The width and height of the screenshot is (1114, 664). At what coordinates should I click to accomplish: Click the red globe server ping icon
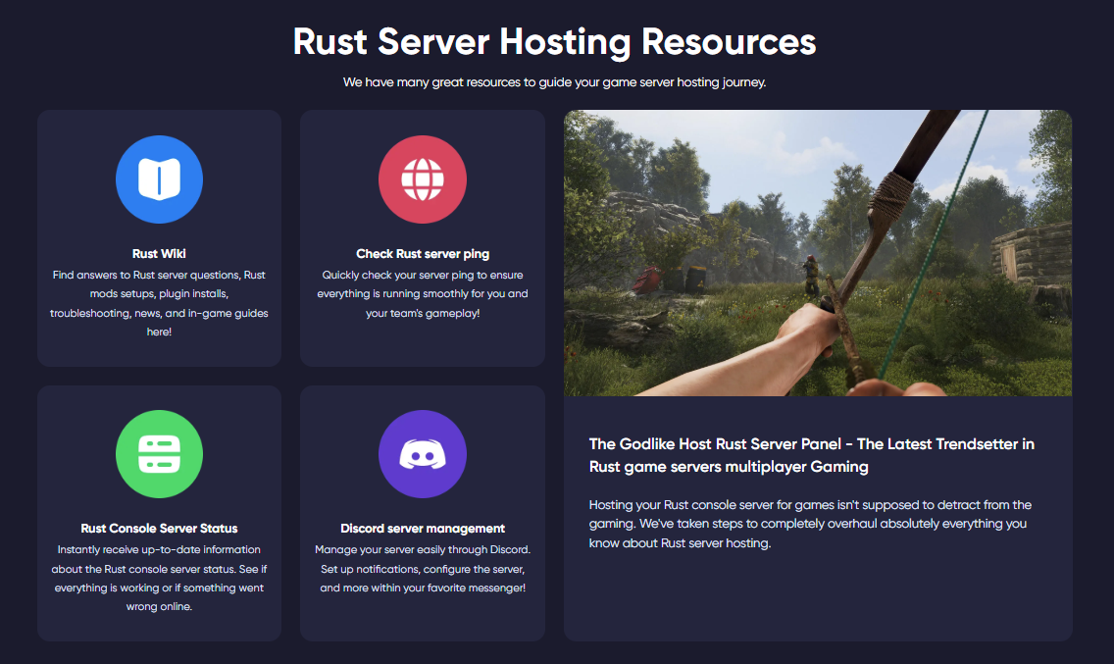[422, 179]
